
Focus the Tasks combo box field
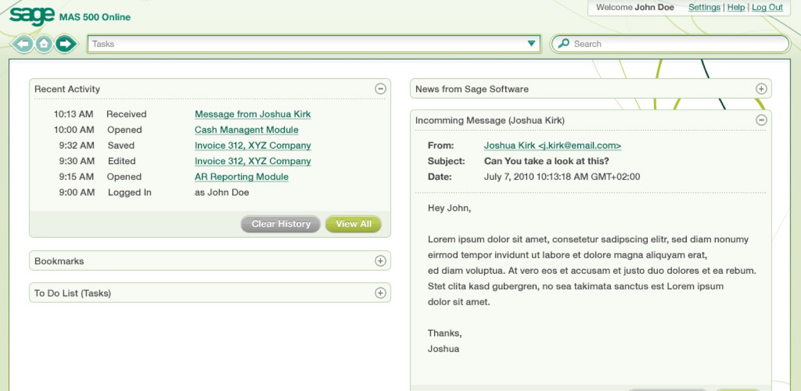click(314, 44)
